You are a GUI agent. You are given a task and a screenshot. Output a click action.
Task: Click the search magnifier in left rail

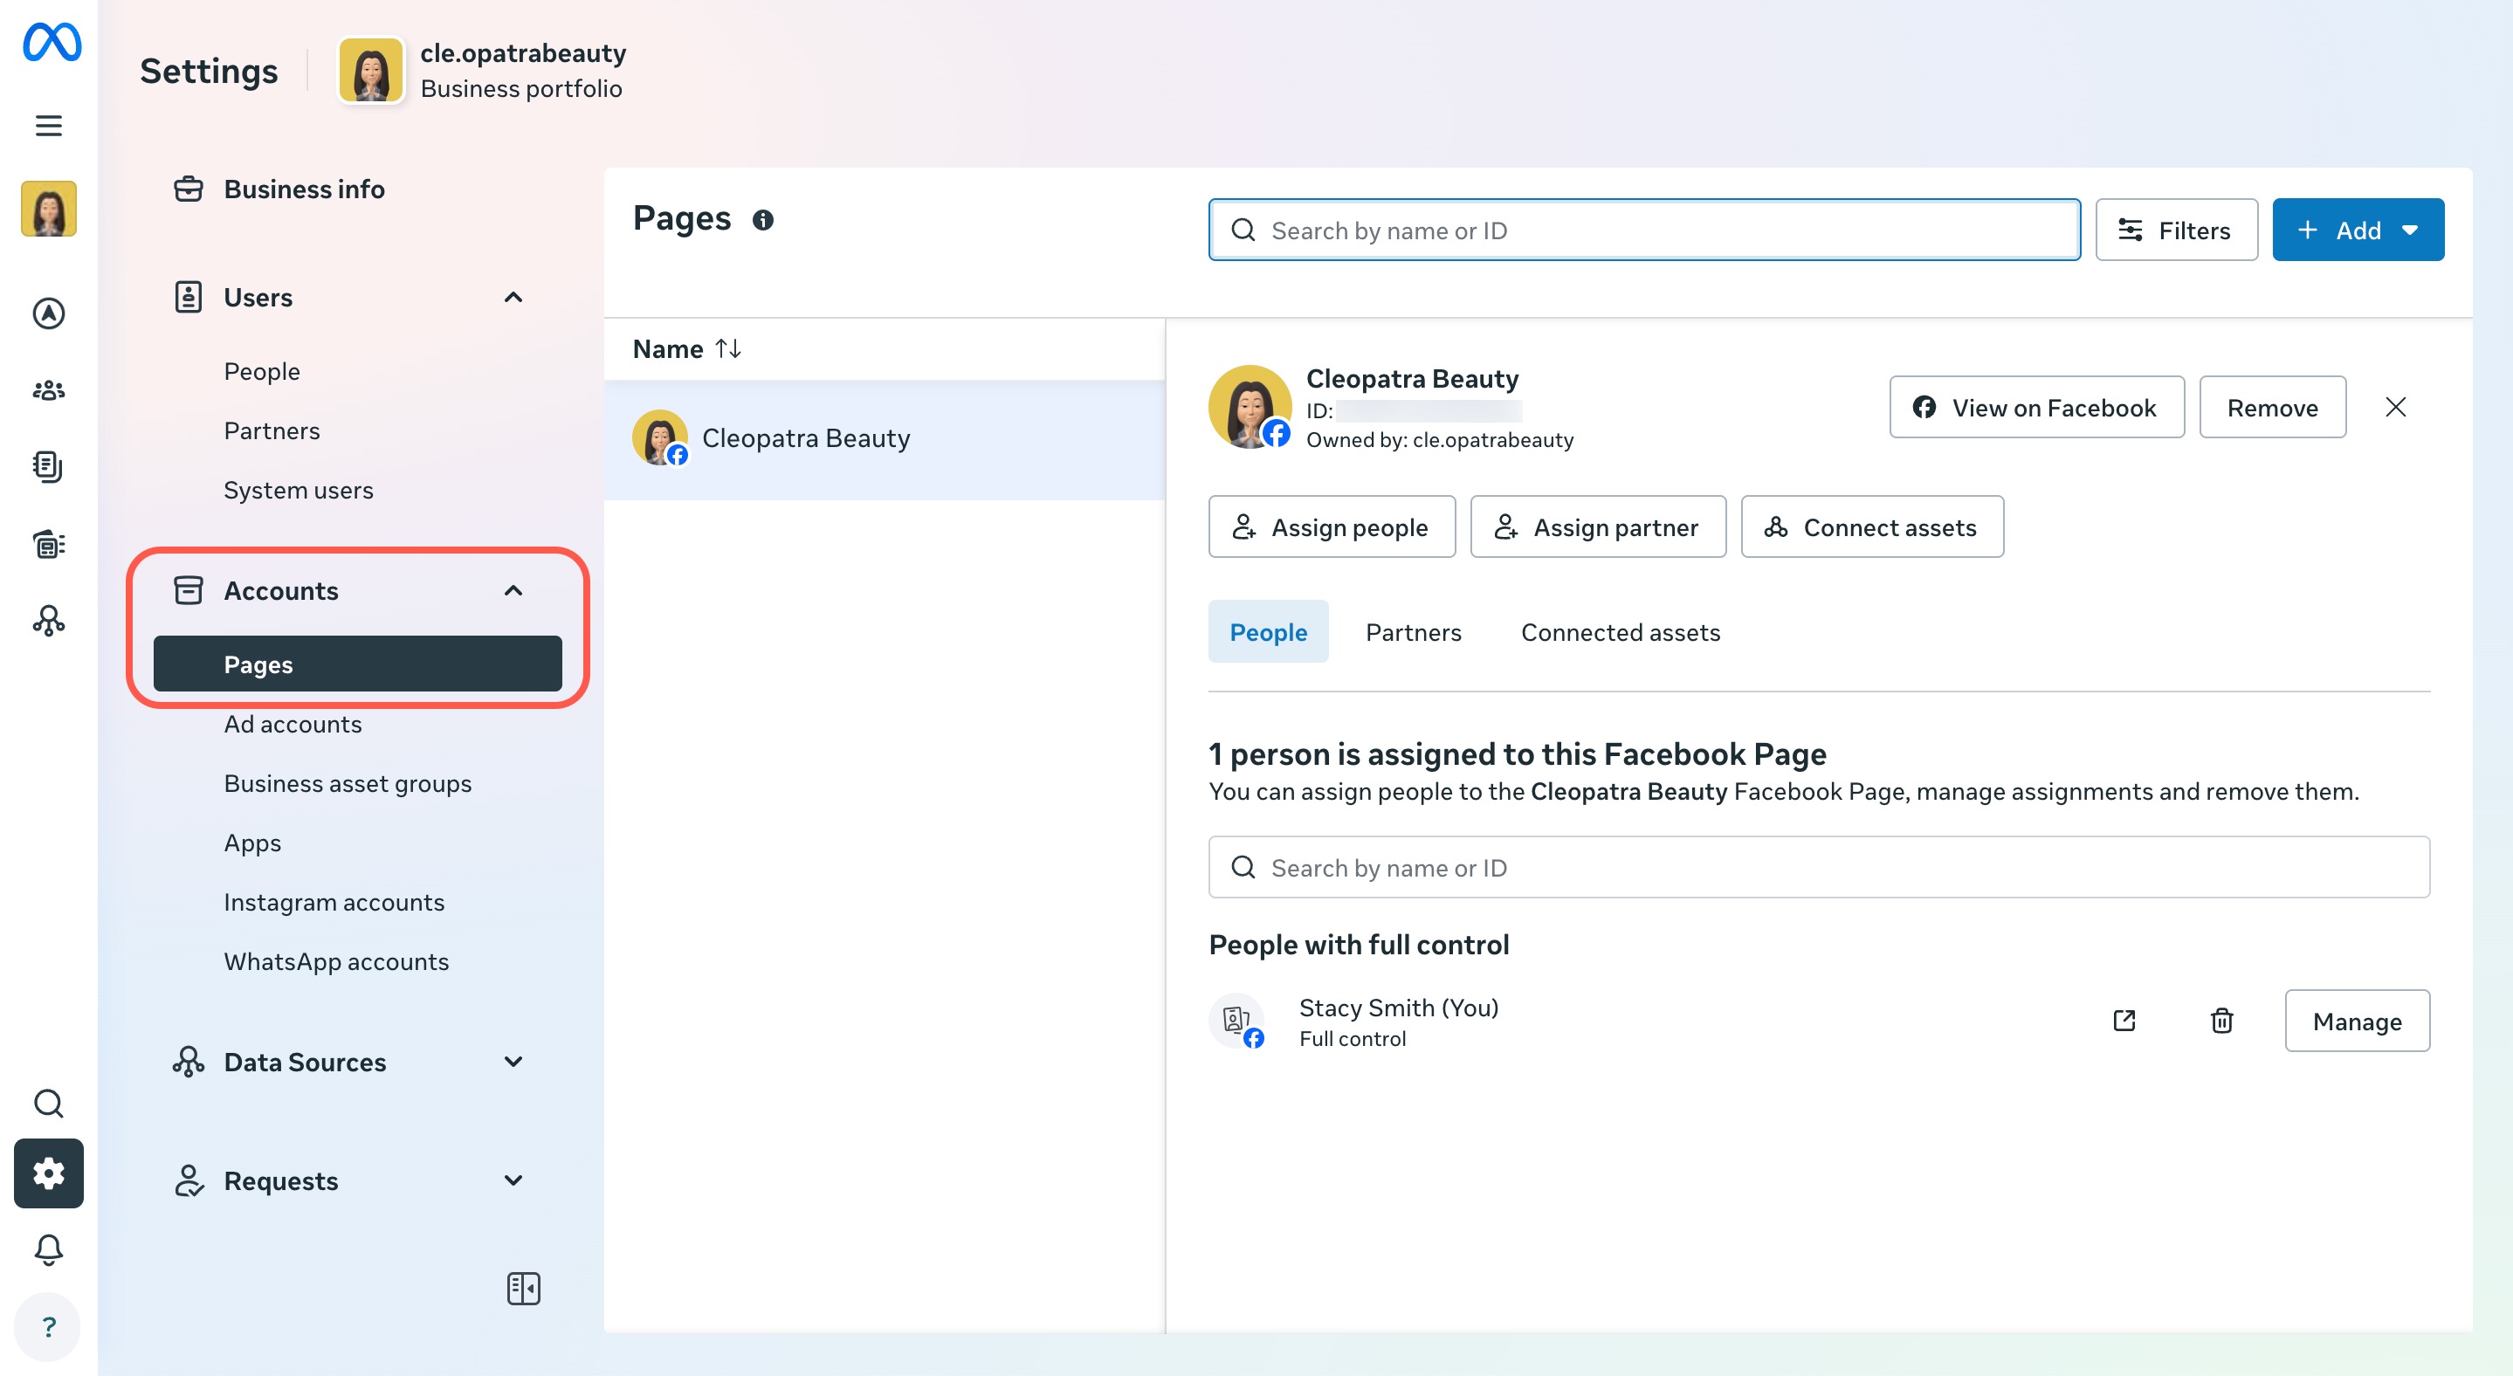point(49,1103)
